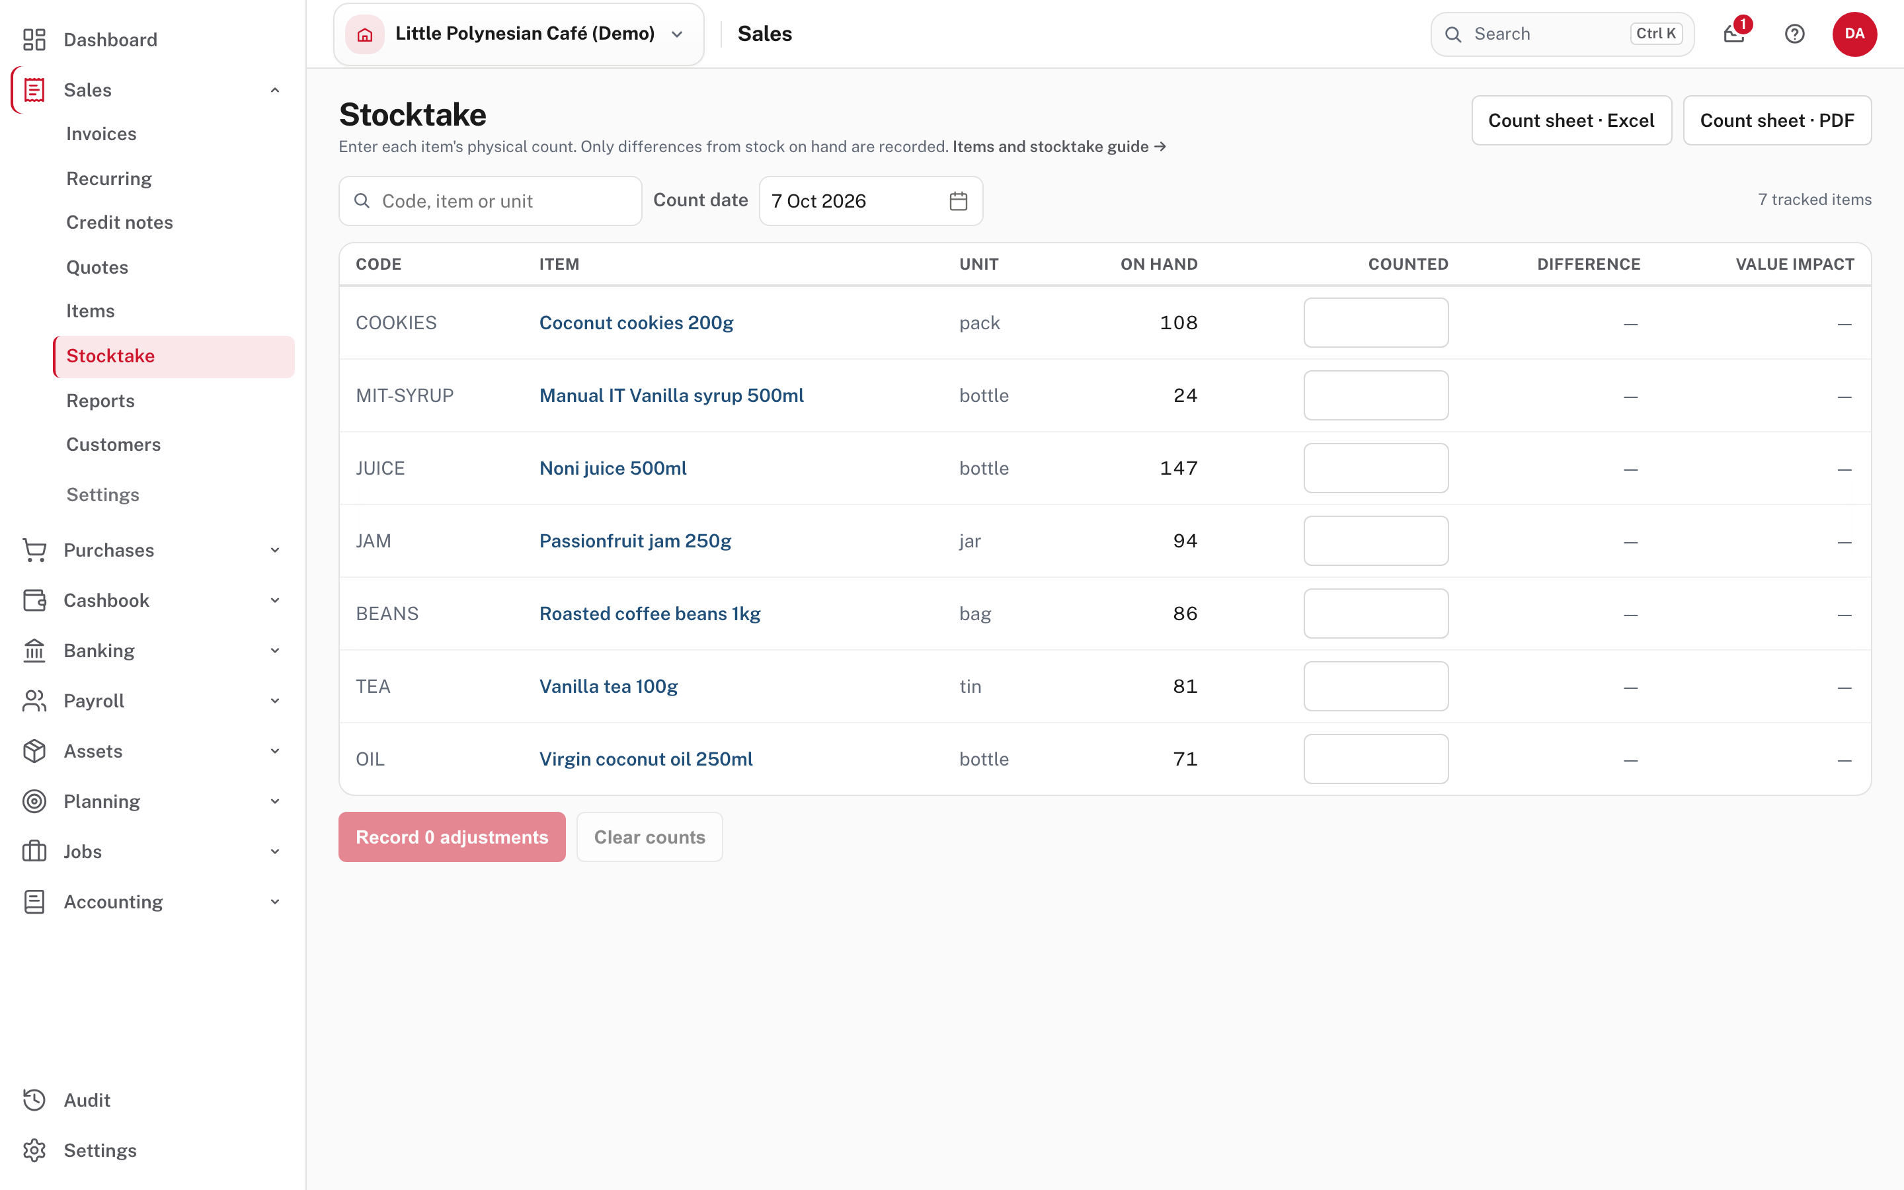Download Count sheet · PDF
Image resolution: width=1904 pixels, height=1190 pixels.
click(x=1776, y=120)
